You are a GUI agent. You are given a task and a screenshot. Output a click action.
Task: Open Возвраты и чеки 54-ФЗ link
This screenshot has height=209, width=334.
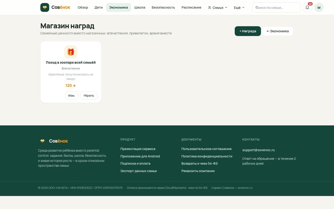pyautogui.click(x=199, y=164)
